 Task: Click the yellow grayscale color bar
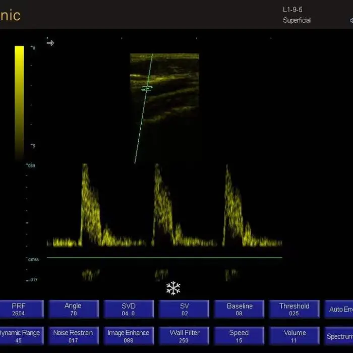point(19,103)
